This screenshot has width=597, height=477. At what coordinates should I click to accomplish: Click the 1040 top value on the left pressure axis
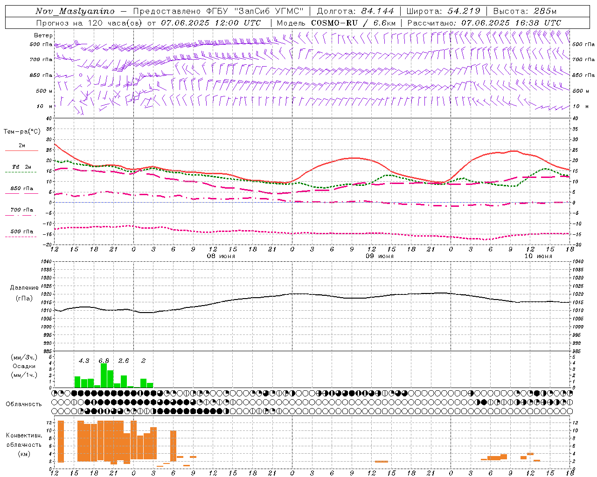pyautogui.click(x=46, y=261)
